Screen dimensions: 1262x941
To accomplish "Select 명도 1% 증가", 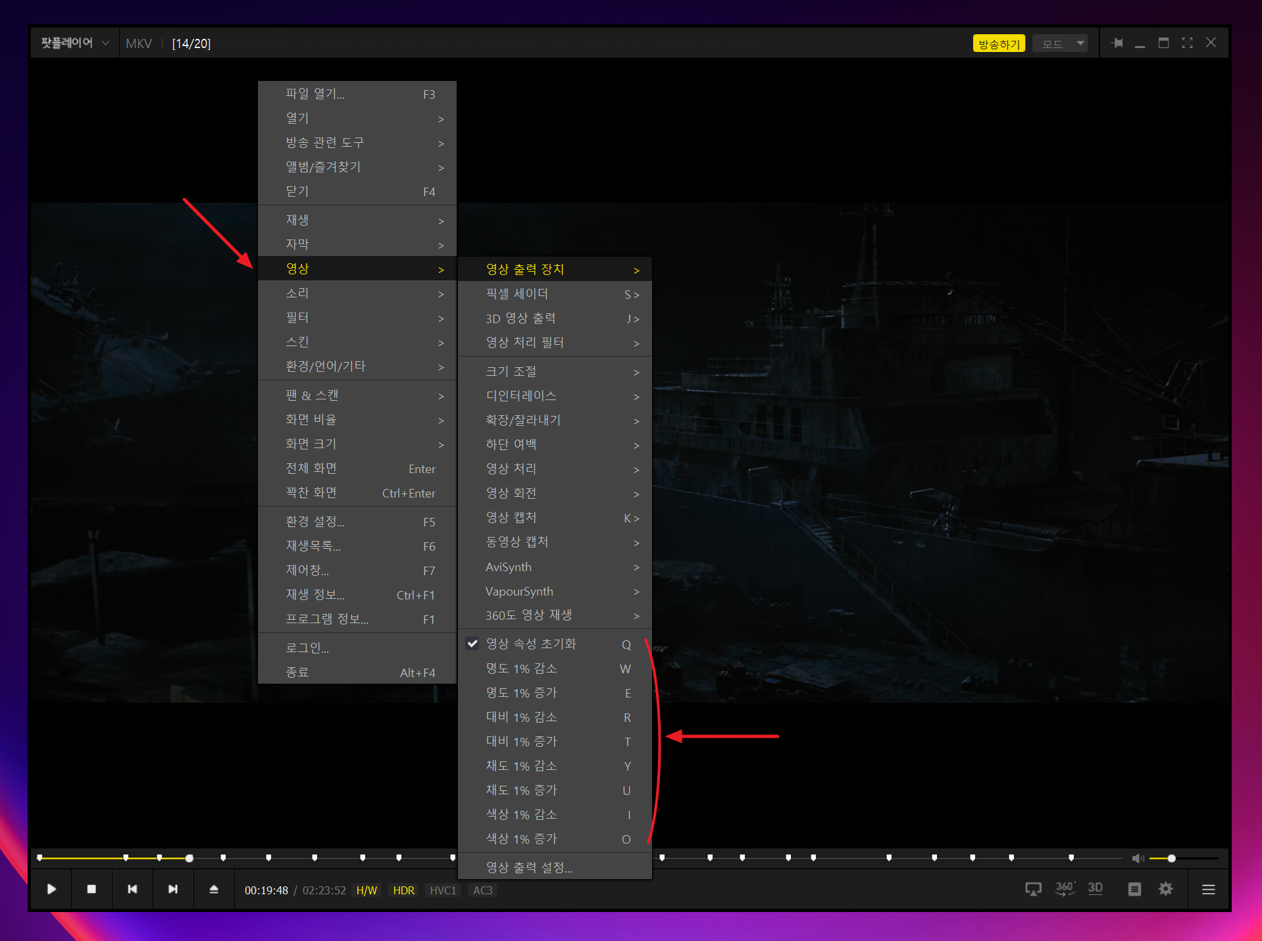I will pos(555,693).
